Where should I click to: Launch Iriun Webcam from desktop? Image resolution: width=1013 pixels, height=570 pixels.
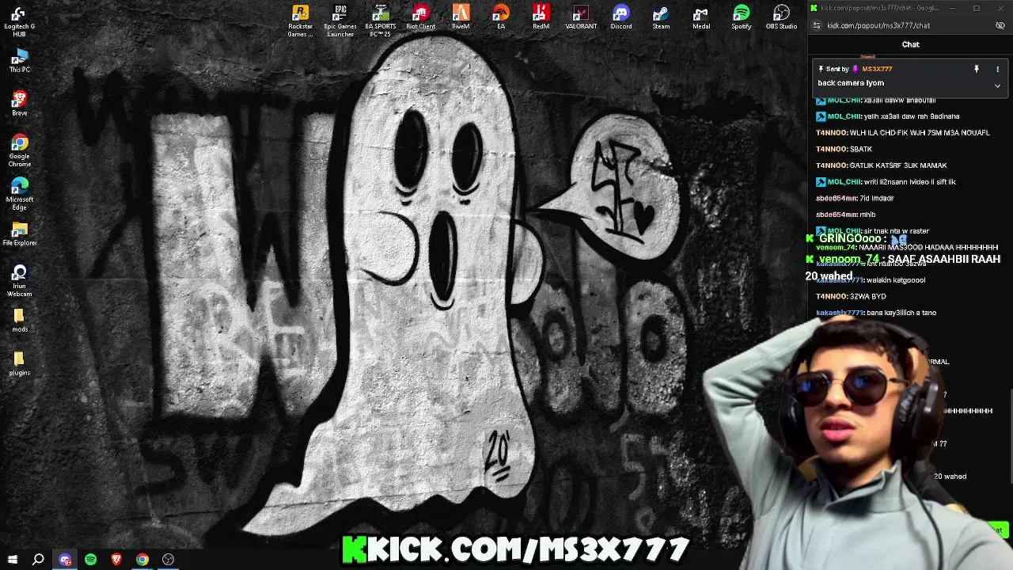click(20, 281)
